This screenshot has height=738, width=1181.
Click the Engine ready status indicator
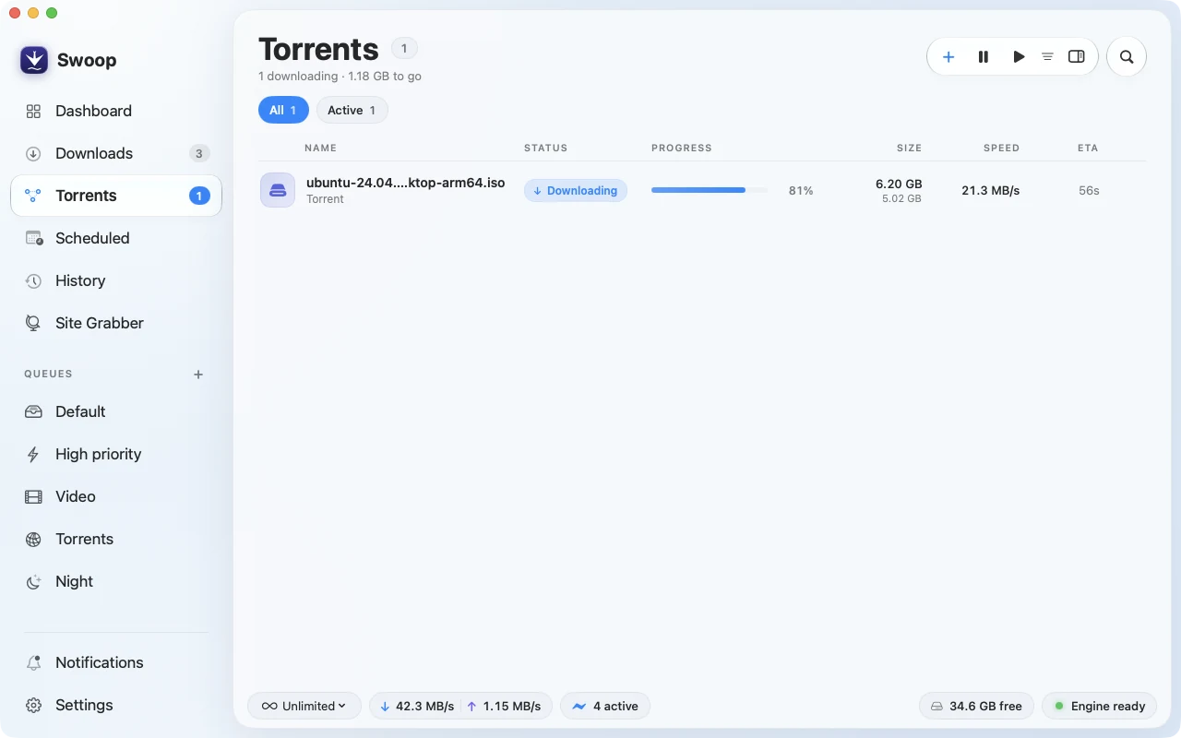[x=1099, y=706]
